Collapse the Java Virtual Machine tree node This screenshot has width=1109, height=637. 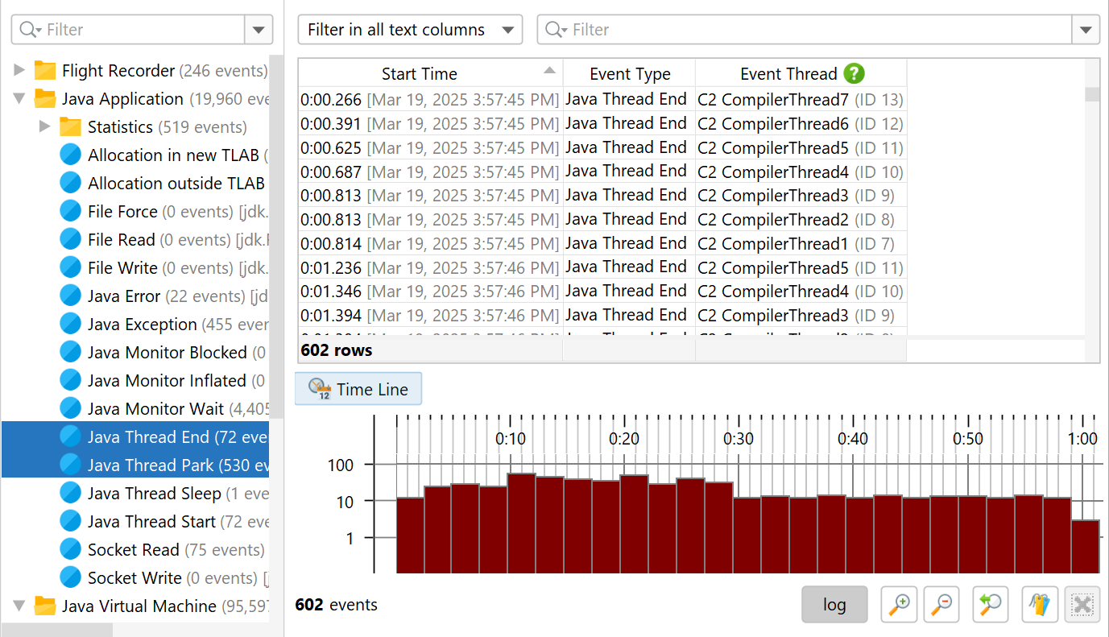tap(19, 606)
